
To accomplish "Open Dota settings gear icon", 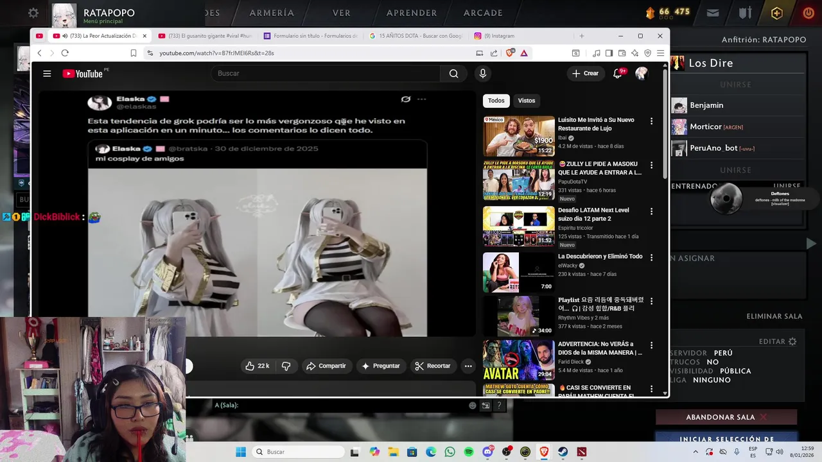I will point(33,13).
